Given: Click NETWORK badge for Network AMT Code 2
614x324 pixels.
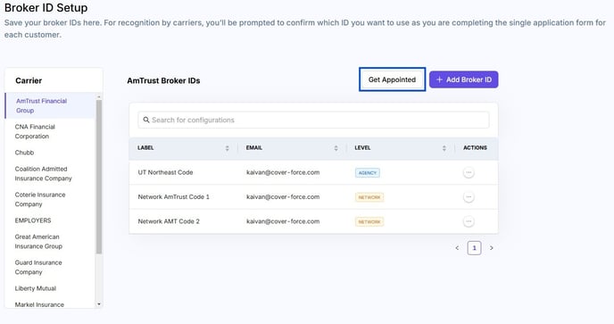Looking at the screenshot, I should pyautogui.click(x=369, y=221).
